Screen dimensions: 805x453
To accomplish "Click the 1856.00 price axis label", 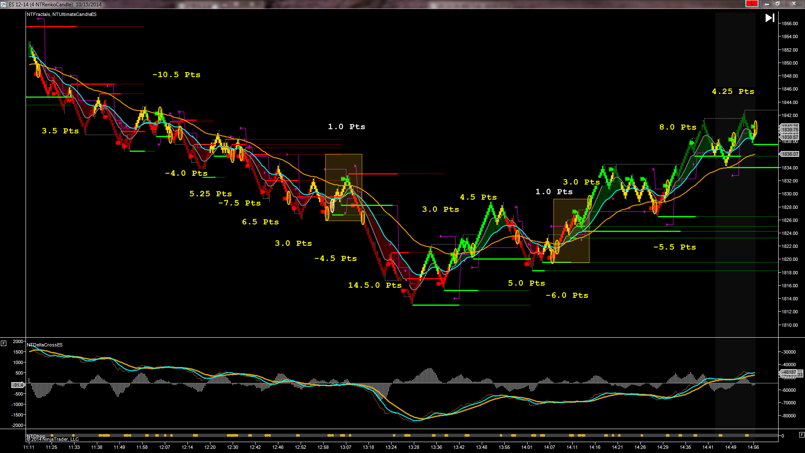I will tap(790, 23).
